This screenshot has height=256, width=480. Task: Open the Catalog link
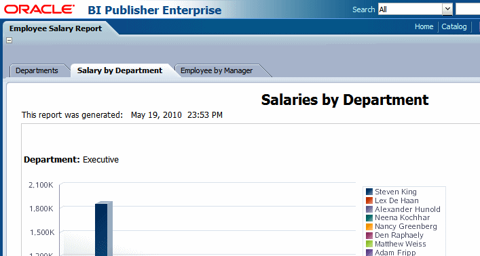click(454, 26)
